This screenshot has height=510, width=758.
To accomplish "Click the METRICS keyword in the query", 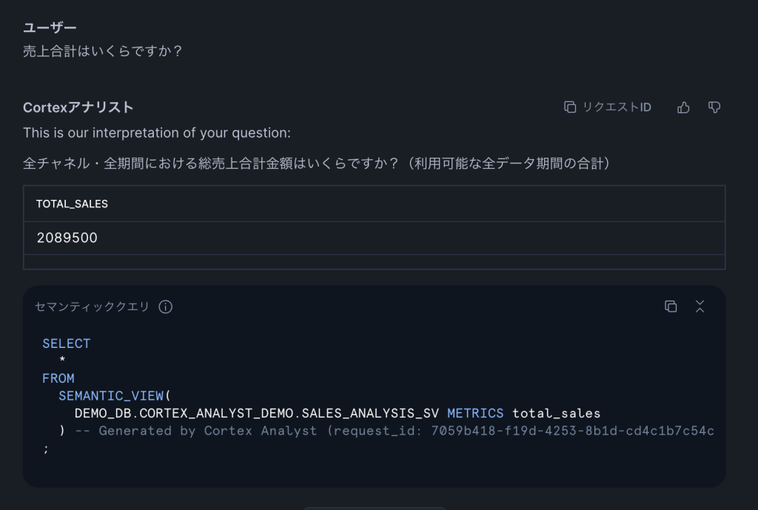I will [x=475, y=413].
